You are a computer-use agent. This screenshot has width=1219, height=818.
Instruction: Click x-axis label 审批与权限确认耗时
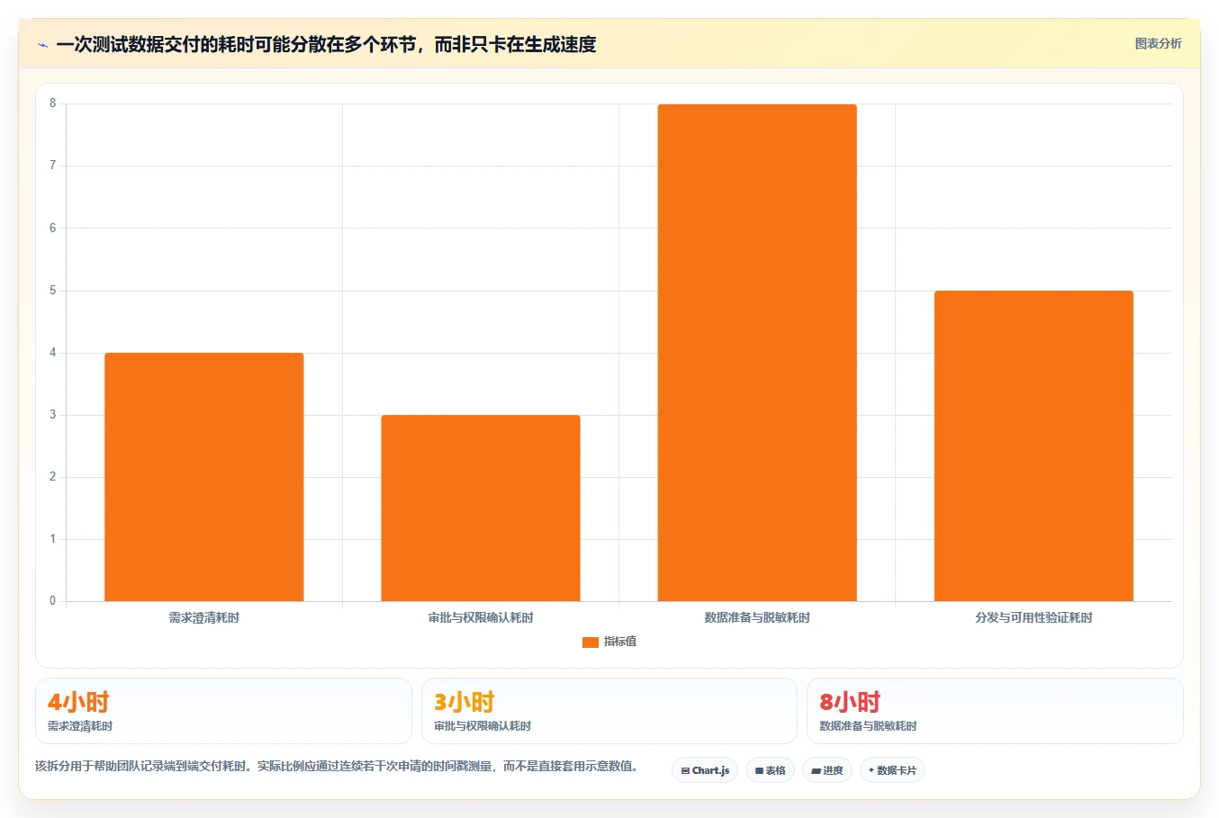(481, 617)
